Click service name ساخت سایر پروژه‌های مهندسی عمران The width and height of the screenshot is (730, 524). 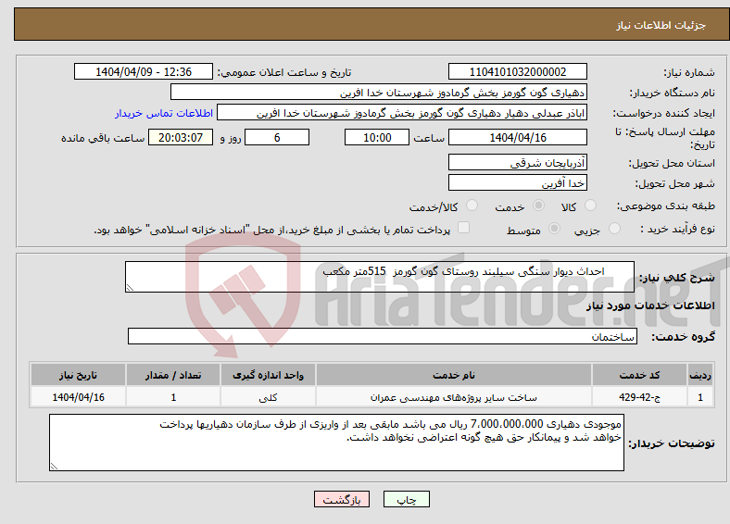(454, 397)
